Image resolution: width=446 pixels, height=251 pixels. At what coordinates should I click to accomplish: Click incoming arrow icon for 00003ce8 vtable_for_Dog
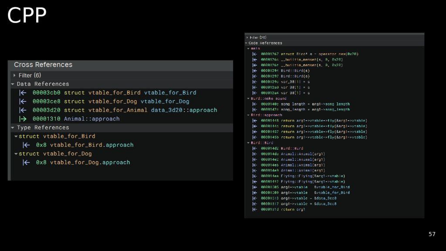[x=23, y=101]
